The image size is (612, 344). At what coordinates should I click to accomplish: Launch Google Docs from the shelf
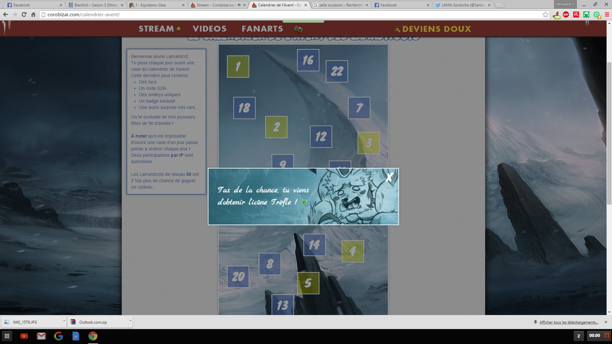(75, 336)
